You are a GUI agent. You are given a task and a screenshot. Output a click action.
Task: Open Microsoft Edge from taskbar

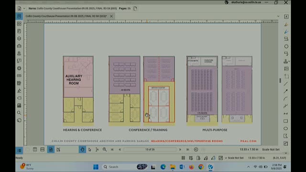click(x=163, y=167)
